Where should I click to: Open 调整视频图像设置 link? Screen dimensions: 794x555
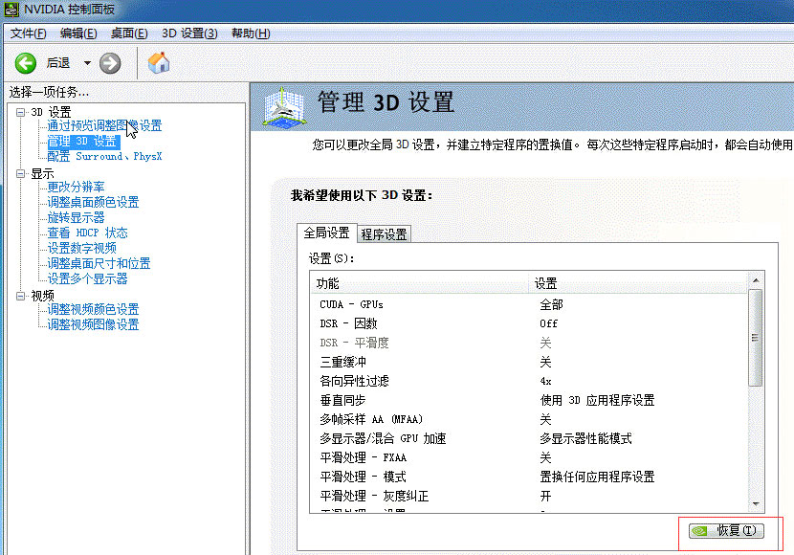click(94, 324)
